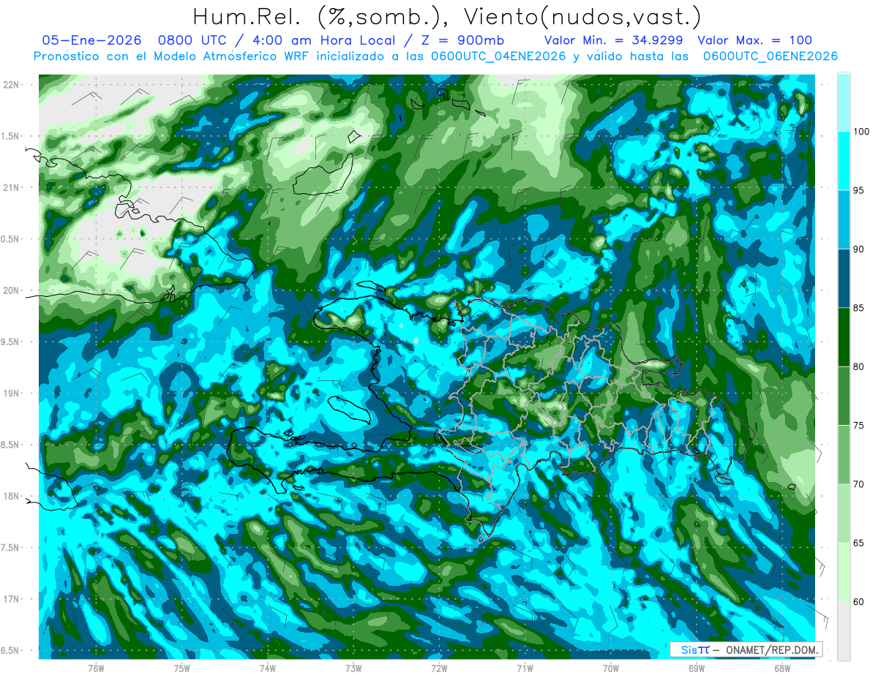878x678 pixels.
Task: Click the light green 65–70 legend swatch
Action: [x=844, y=513]
